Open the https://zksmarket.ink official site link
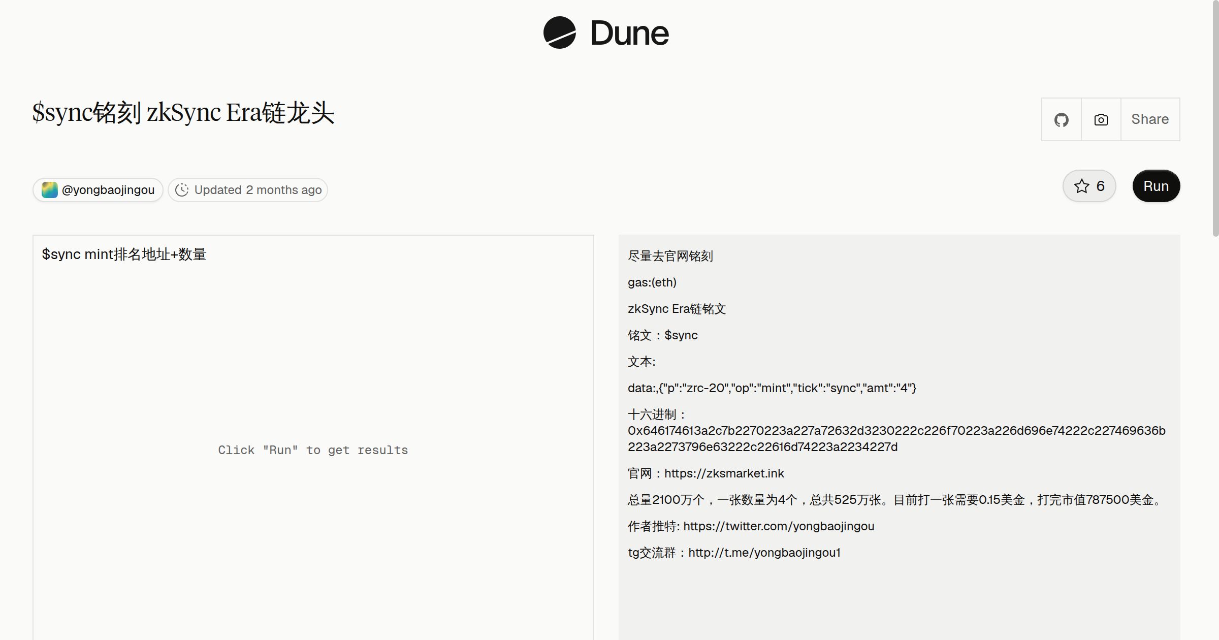The image size is (1219, 640). click(x=724, y=473)
